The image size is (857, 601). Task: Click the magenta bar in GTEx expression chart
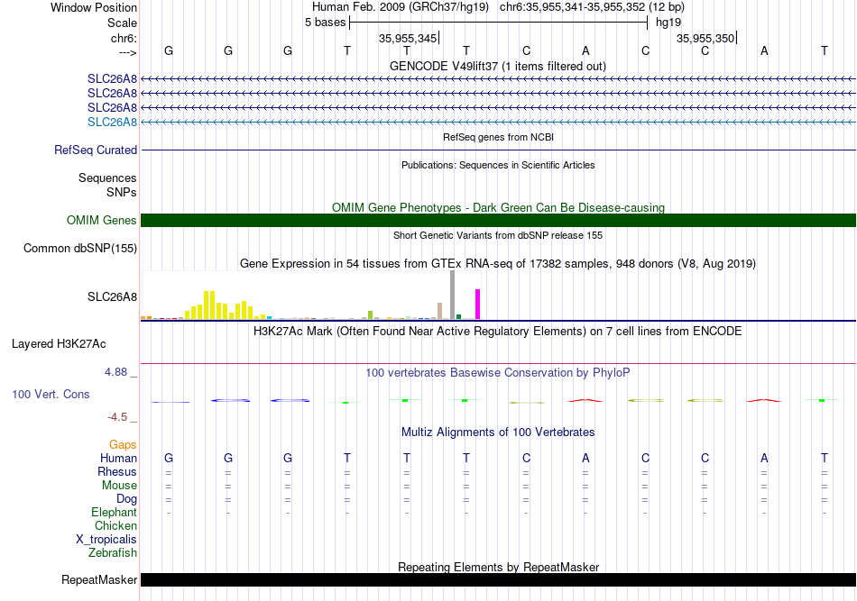click(x=478, y=304)
